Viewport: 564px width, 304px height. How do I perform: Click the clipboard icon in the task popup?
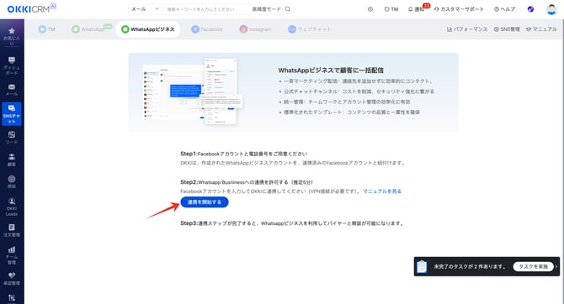tap(422, 267)
